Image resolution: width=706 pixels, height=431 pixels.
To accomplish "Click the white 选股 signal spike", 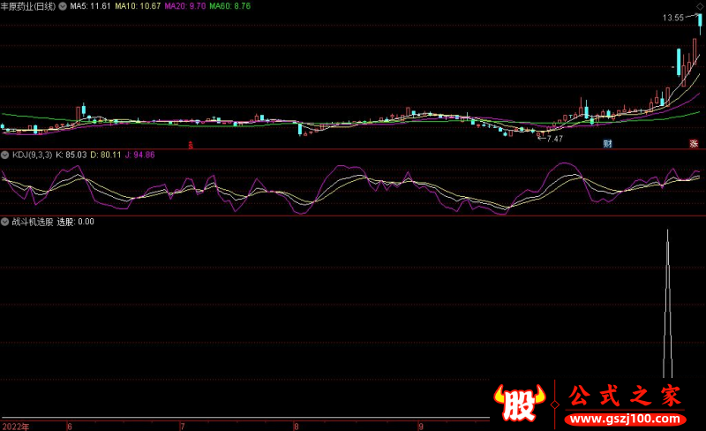I will [667, 300].
